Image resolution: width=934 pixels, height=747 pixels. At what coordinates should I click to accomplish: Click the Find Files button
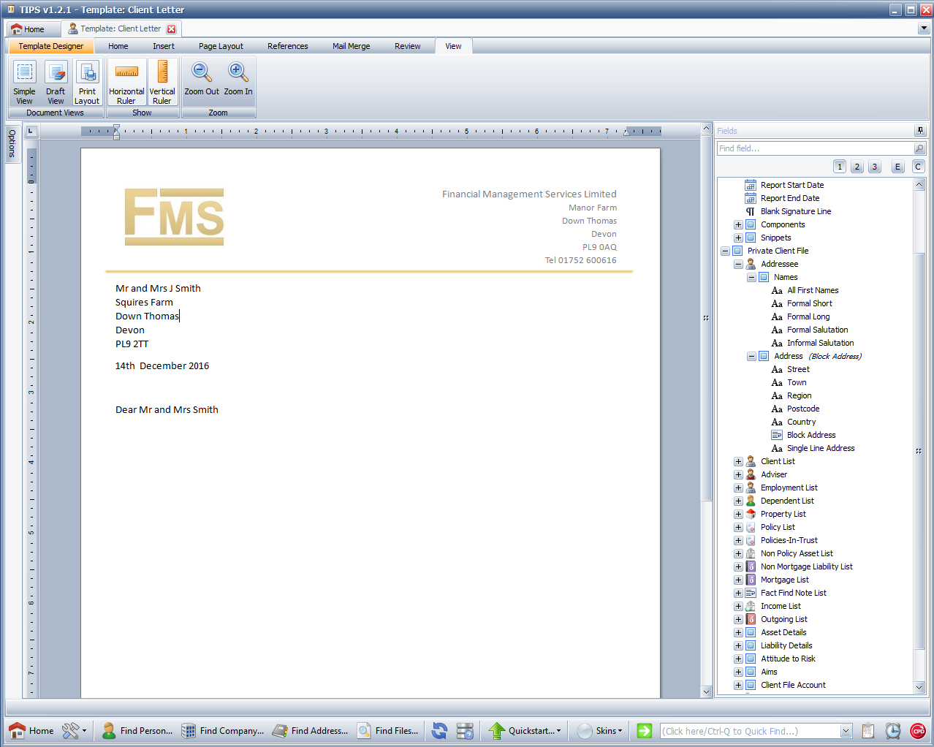point(387,730)
